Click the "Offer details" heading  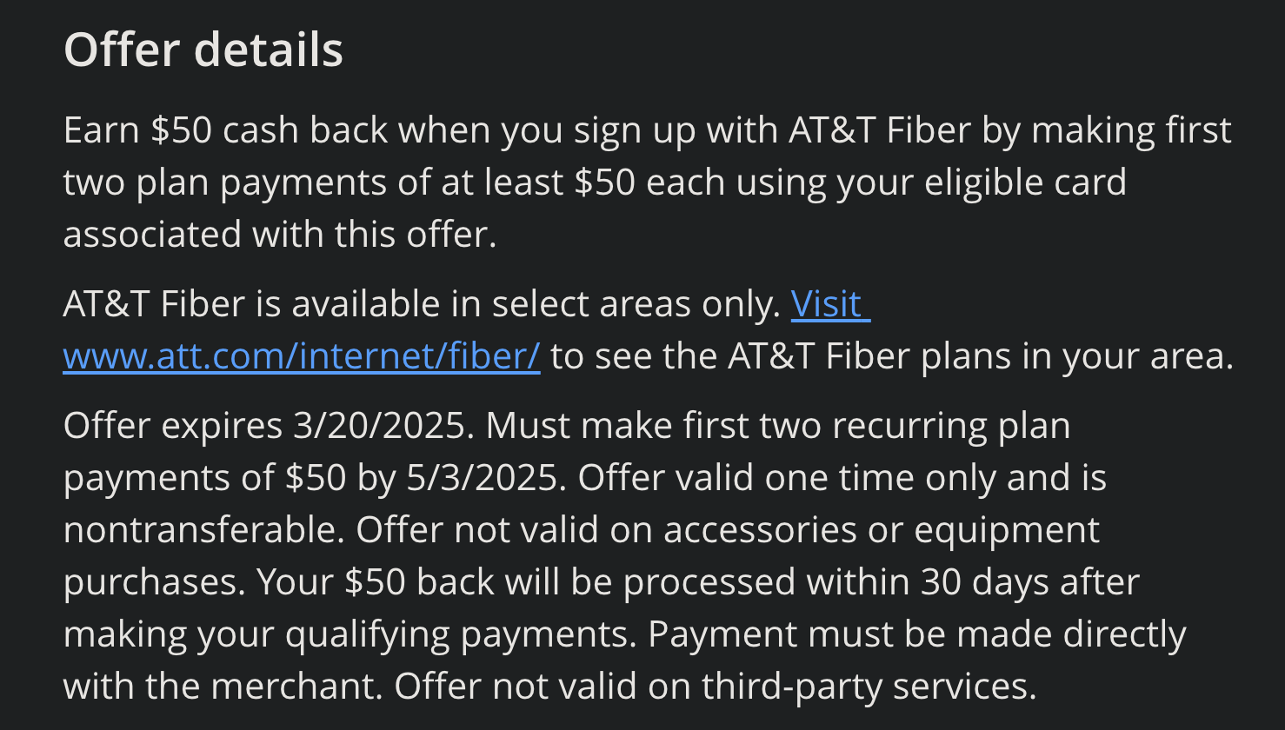[203, 50]
